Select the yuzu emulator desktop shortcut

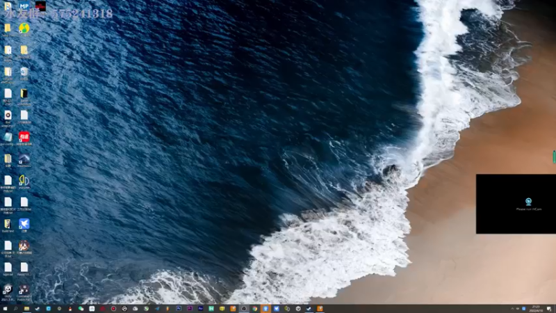(24, 182)
